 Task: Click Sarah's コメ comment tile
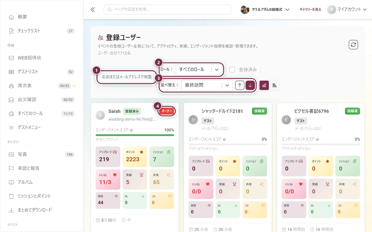pos(162,200)
